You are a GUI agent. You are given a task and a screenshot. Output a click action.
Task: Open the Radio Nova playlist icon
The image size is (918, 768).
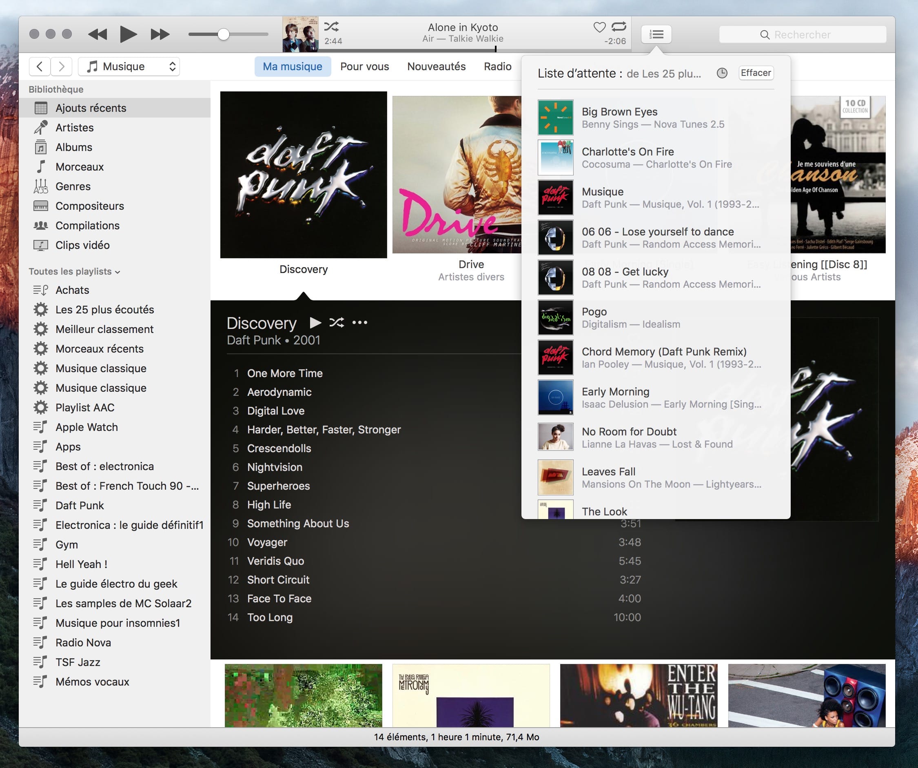point(41,643)
